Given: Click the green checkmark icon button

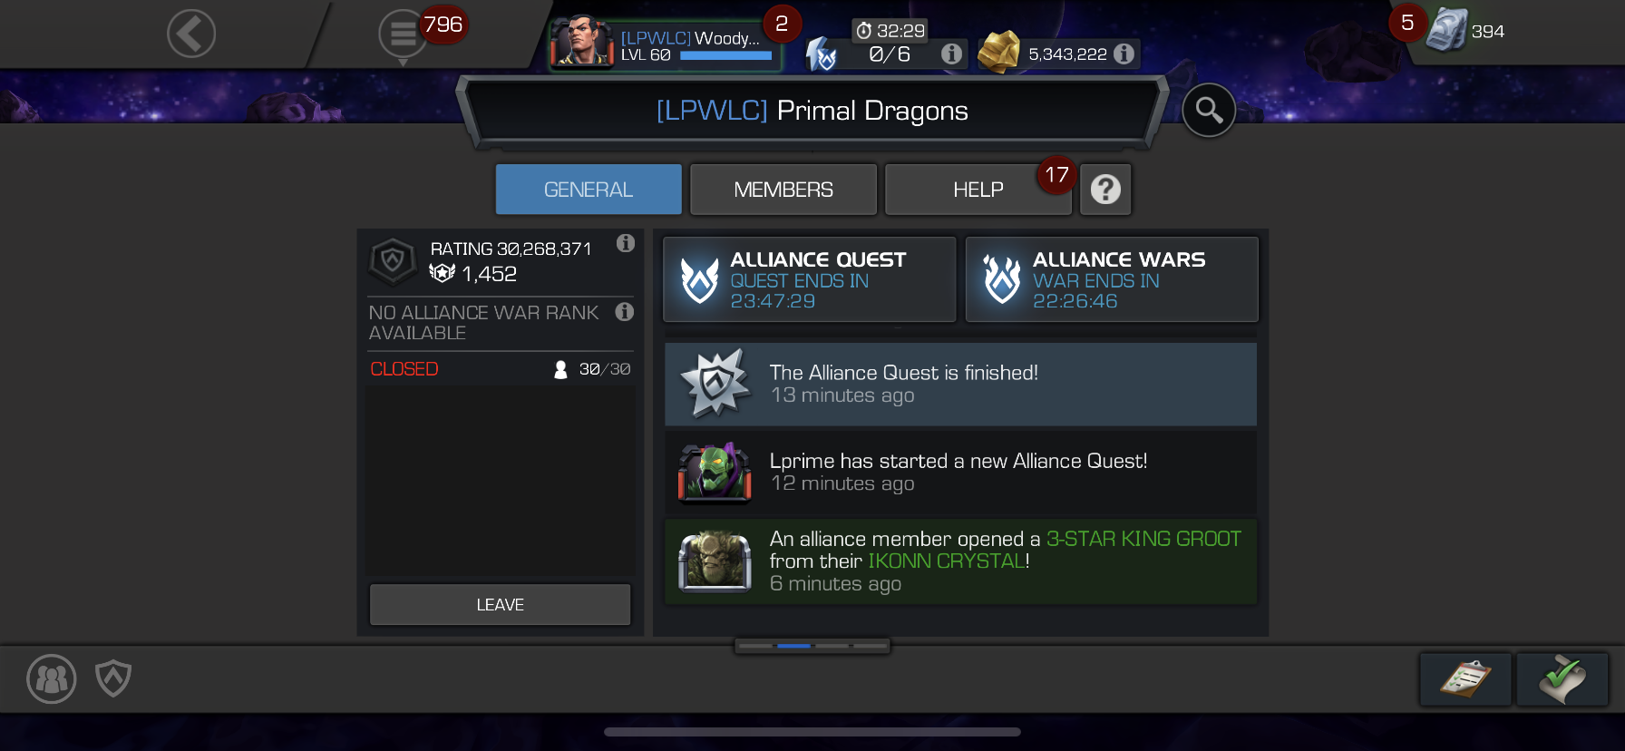Looking at the screenshot, I should pyautogui.click(x=1562, y=678).
